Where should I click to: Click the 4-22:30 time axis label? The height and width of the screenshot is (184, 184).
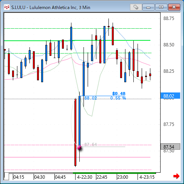click(85, 177)
